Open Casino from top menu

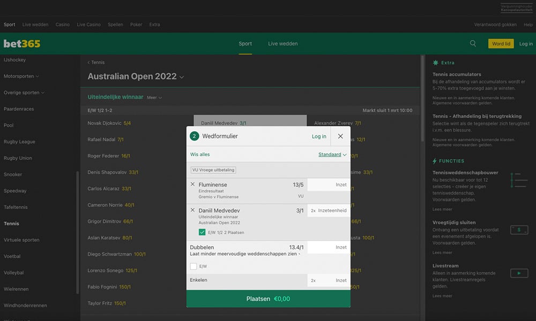63,25
